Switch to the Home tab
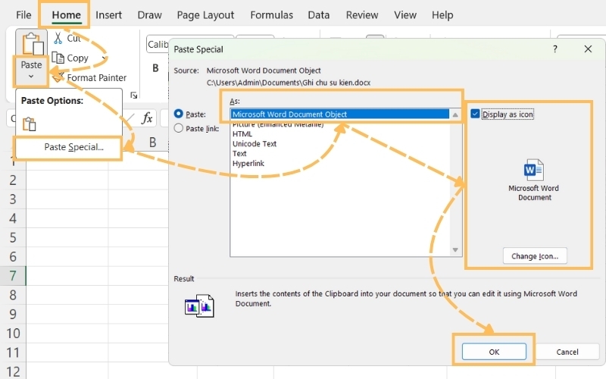Viewport: 606px width, 379px height. click(x=67, y=15)
